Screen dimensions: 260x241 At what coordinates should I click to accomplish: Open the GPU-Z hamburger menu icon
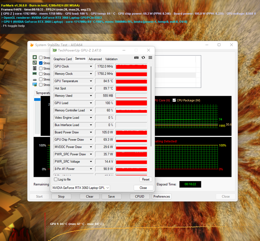point(150,58)
